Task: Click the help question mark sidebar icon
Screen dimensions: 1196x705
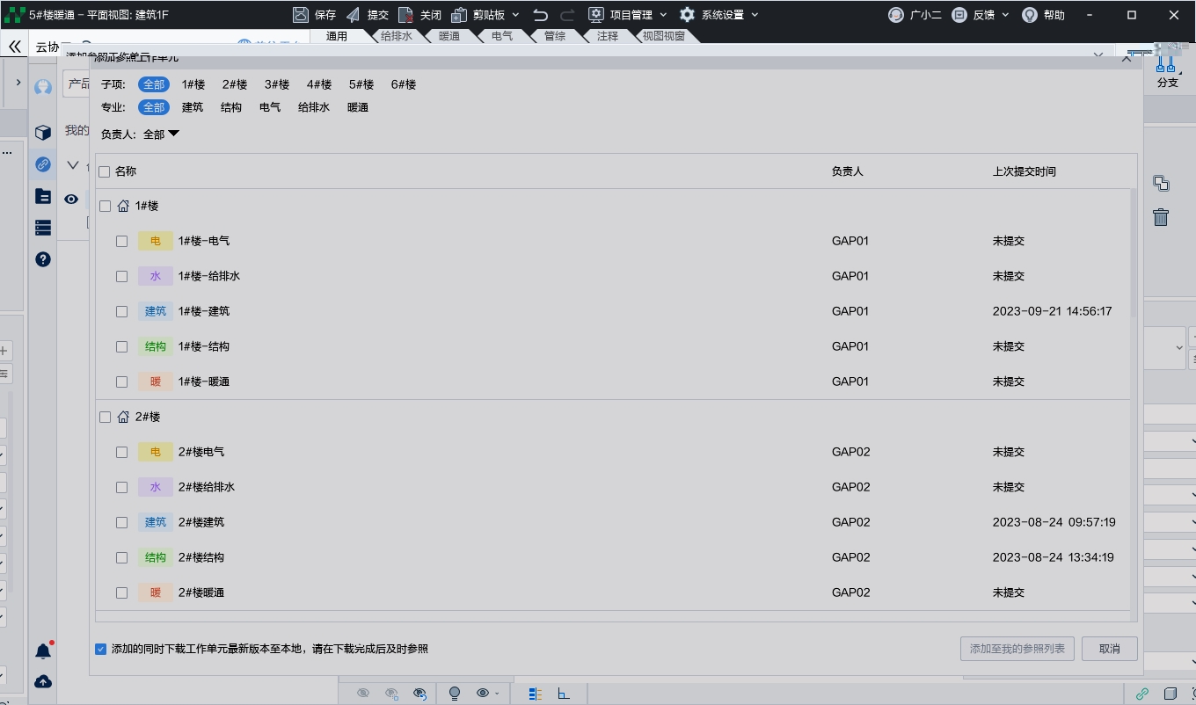Action: pyautogui.click(x=42, y=259)
